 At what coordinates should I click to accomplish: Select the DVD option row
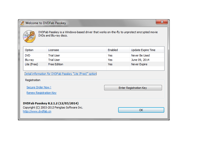(x=94, y=55)
